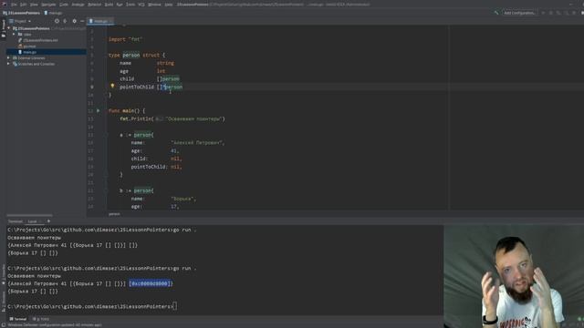Add a new terminal session with plus
584x328 pixels.
point(48,221)
